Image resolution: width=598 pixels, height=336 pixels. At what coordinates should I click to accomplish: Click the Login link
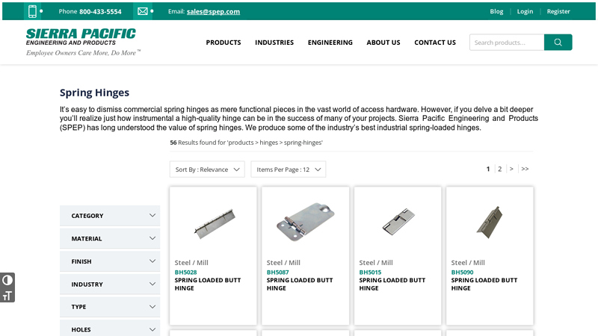[x=525, y=11]
